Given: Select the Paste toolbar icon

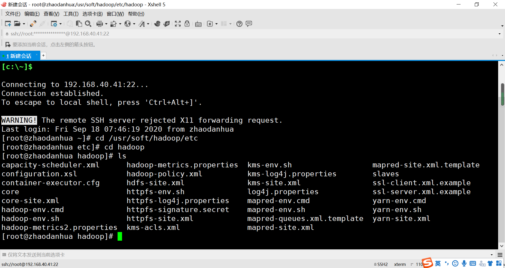Looking at the screenshot, I should pyautogui.click(x=79, y=24).
